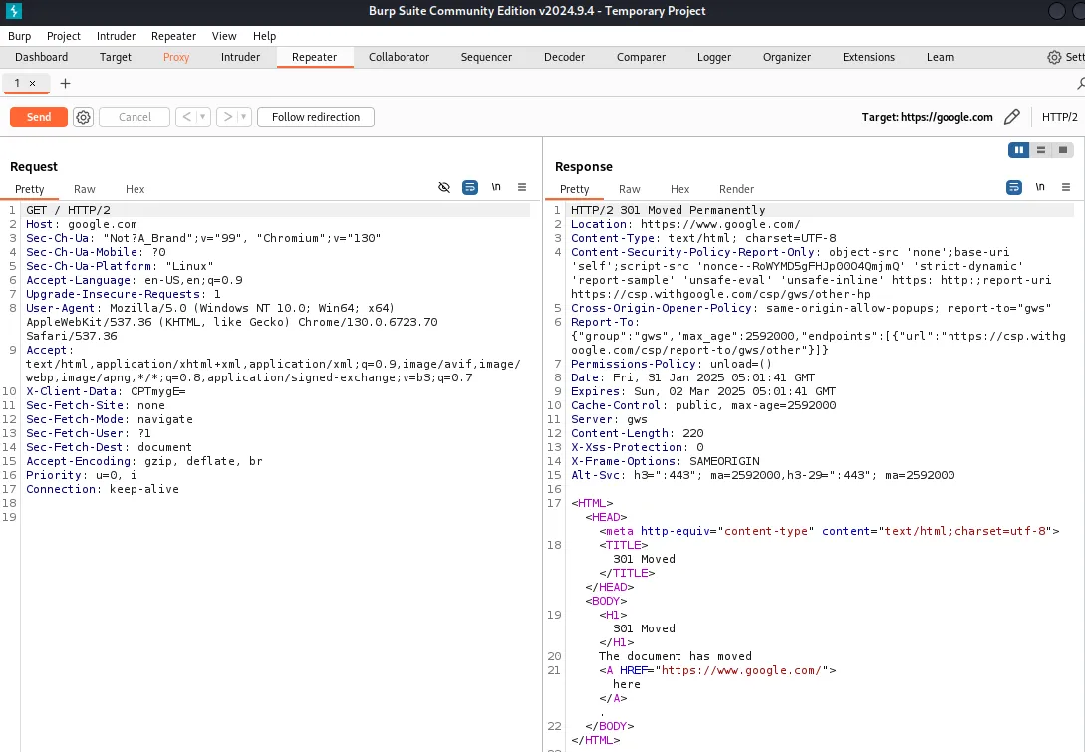Image resolution: width=1085 pixels, height=752 pixels.
Task: Open the Intruder menu
Action: click(x=116, y=36)
